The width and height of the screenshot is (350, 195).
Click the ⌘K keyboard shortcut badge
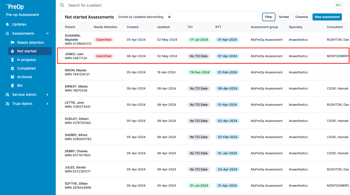point(338,5)
